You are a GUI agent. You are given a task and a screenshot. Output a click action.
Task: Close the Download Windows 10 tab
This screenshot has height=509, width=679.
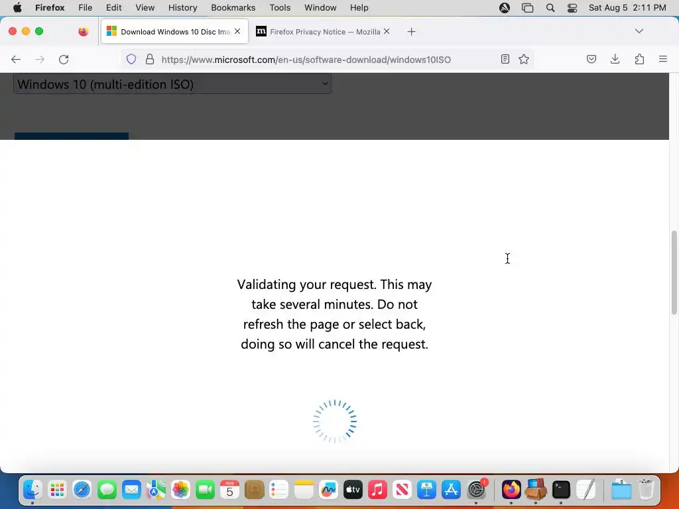tap(237, 31)
